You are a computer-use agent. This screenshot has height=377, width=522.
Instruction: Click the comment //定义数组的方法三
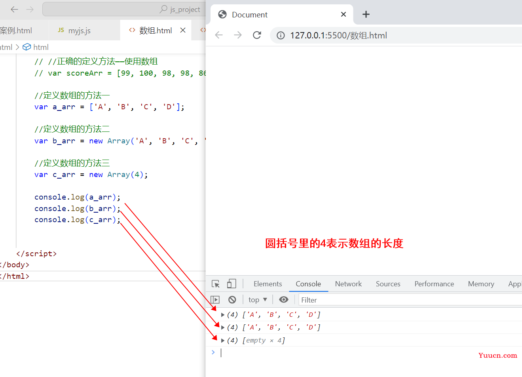coord(72,163)
